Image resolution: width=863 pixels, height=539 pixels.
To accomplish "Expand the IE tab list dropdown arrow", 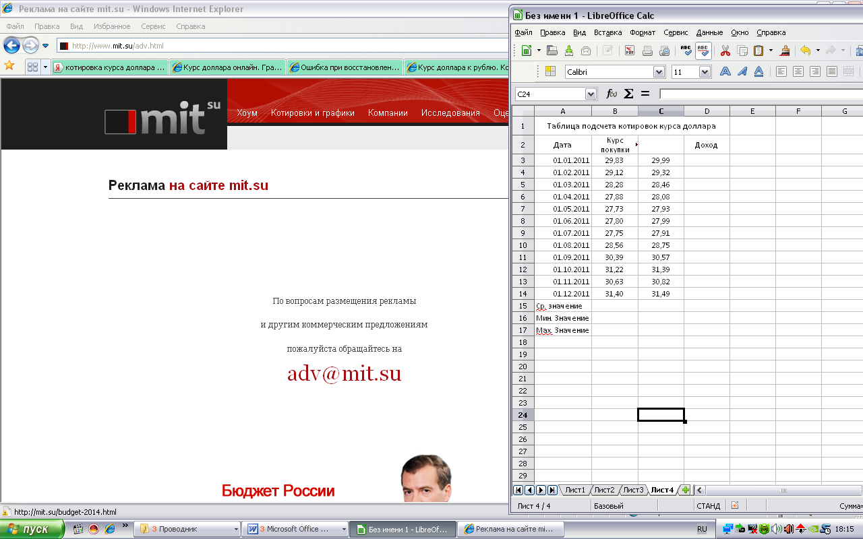I will (x=45, y=67).
